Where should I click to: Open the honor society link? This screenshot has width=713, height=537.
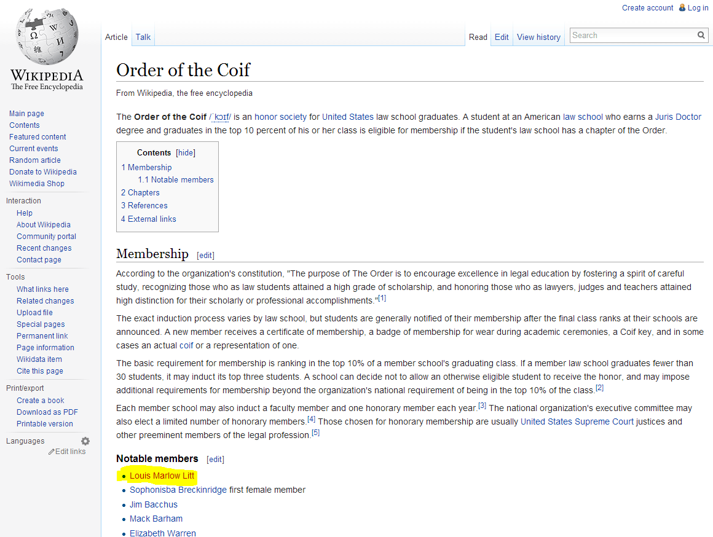[280, 117]
